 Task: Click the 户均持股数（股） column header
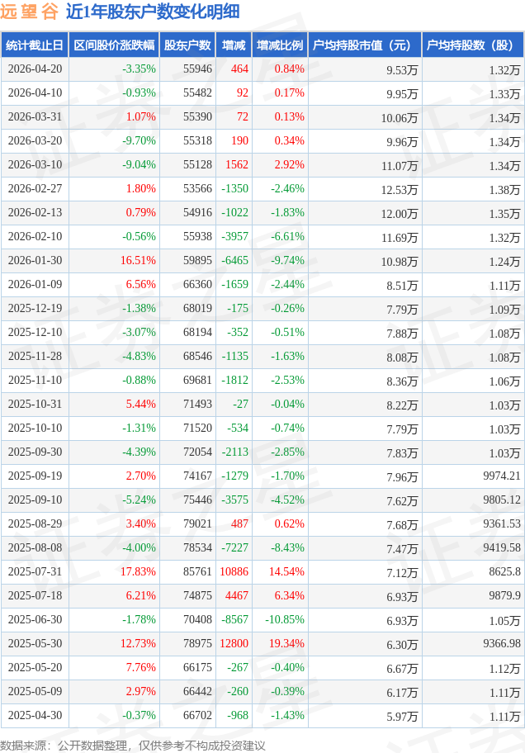pyautogui.click(x=472, y=45)
